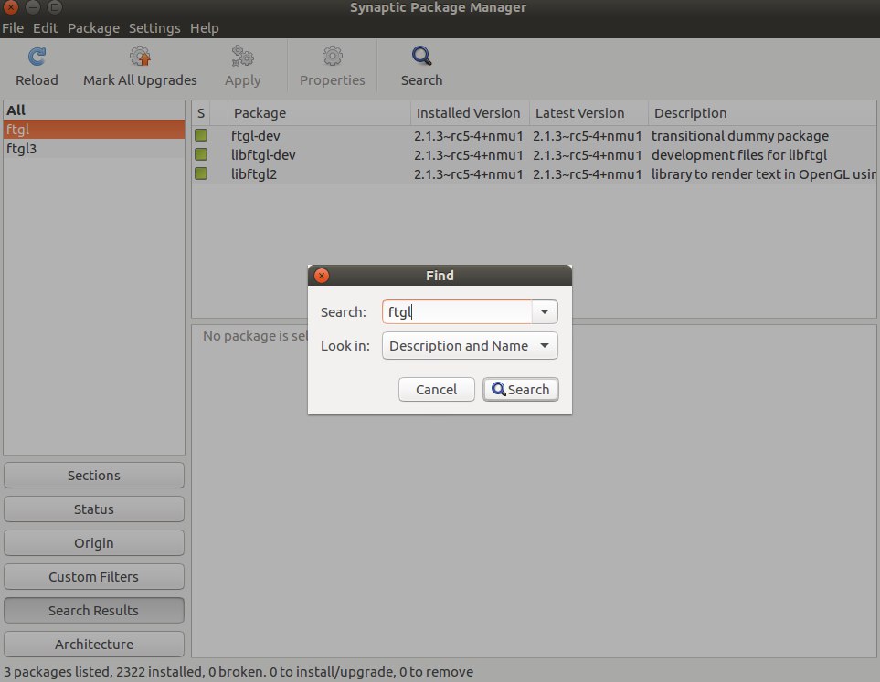Show the Sections filter view
This screenshot has height=682, width=880.
pyautogui.click(x=94, y=475)
